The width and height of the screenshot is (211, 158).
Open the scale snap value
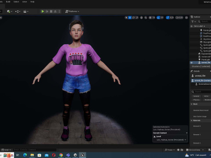172,18
